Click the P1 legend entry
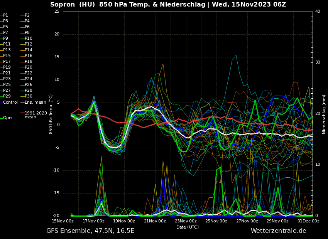328x239 pixels. pos(5,15)
